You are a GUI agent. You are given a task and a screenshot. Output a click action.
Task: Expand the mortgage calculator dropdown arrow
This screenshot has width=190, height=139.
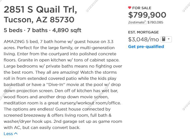pyautogui.click(x=169, y=39)
